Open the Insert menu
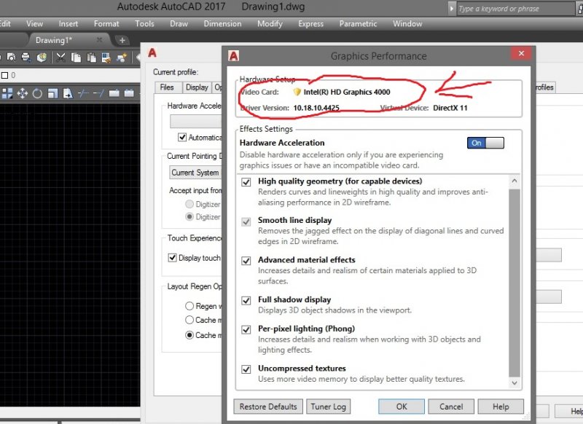This screenshot has width=583, height=424. pos(69,24)
